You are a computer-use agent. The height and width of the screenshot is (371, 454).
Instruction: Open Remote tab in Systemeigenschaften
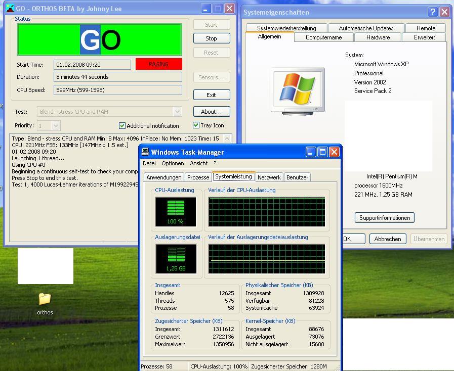click(x=426, y=28)
